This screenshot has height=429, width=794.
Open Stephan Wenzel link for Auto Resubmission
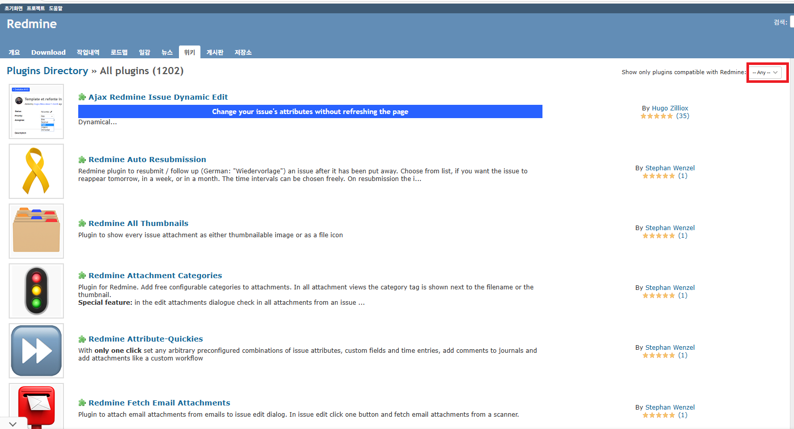[670, 168]
